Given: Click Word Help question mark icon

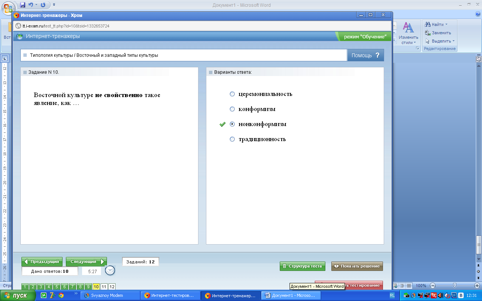Looking at the screenshot, I should (x=478, y=14).
